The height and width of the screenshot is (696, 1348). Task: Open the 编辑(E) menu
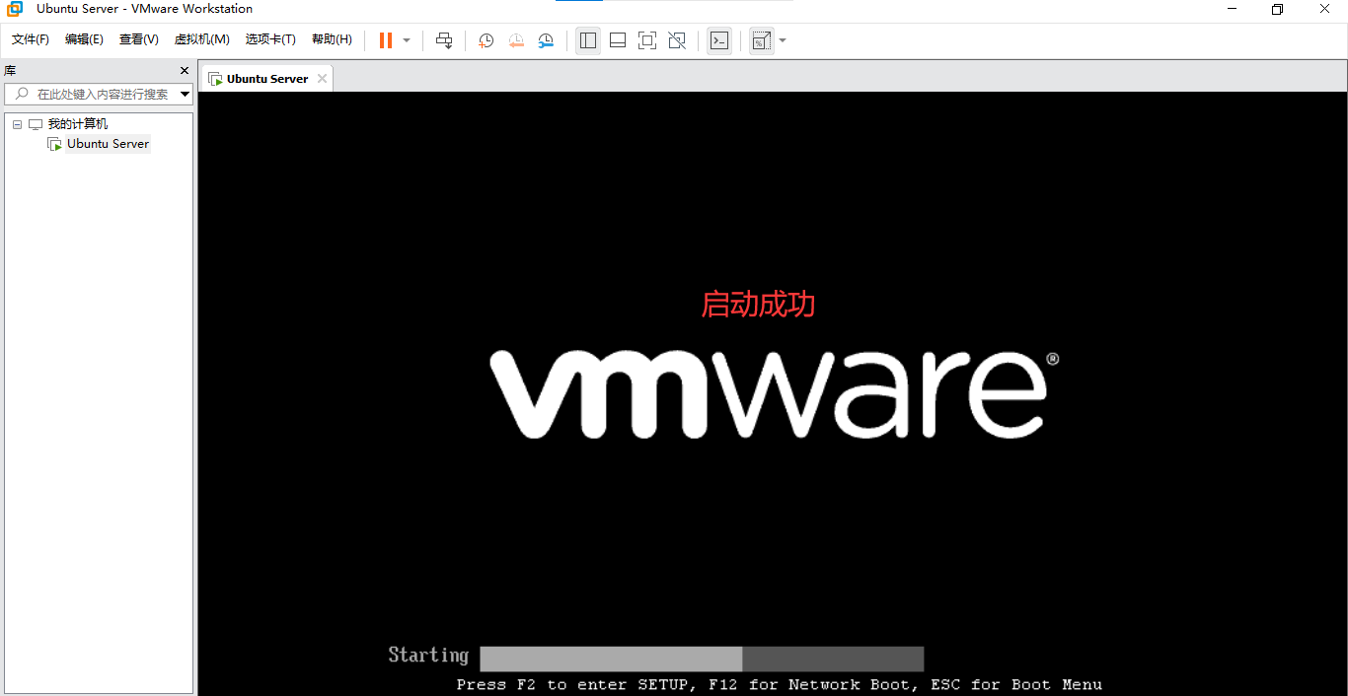(84, 39)
